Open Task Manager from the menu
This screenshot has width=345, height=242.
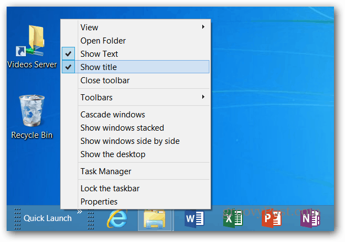click(136, 171)
